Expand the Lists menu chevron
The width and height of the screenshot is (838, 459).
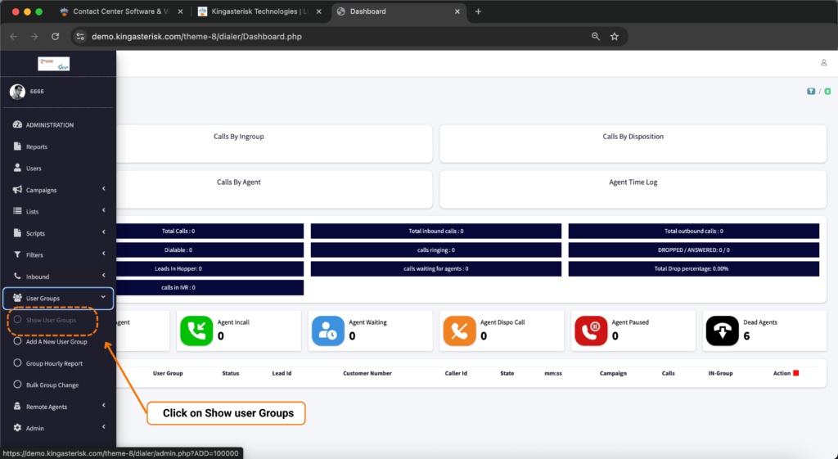point(103,210)
